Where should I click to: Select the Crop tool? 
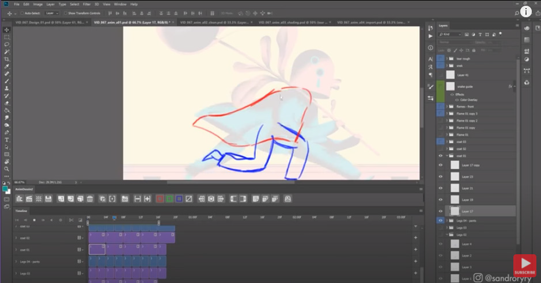click(x=7, y=59)
